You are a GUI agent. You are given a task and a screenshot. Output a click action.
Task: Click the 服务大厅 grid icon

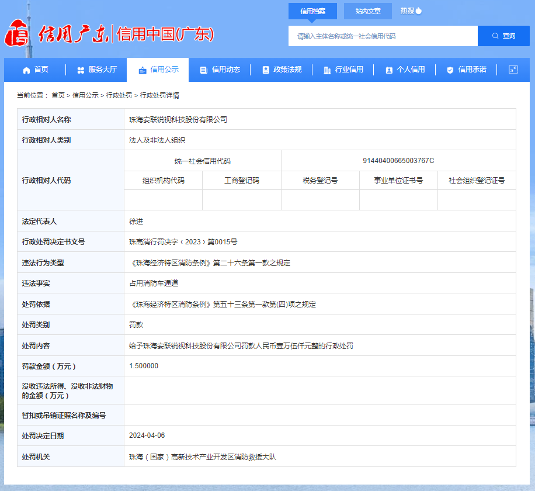[x=81, y=70]
